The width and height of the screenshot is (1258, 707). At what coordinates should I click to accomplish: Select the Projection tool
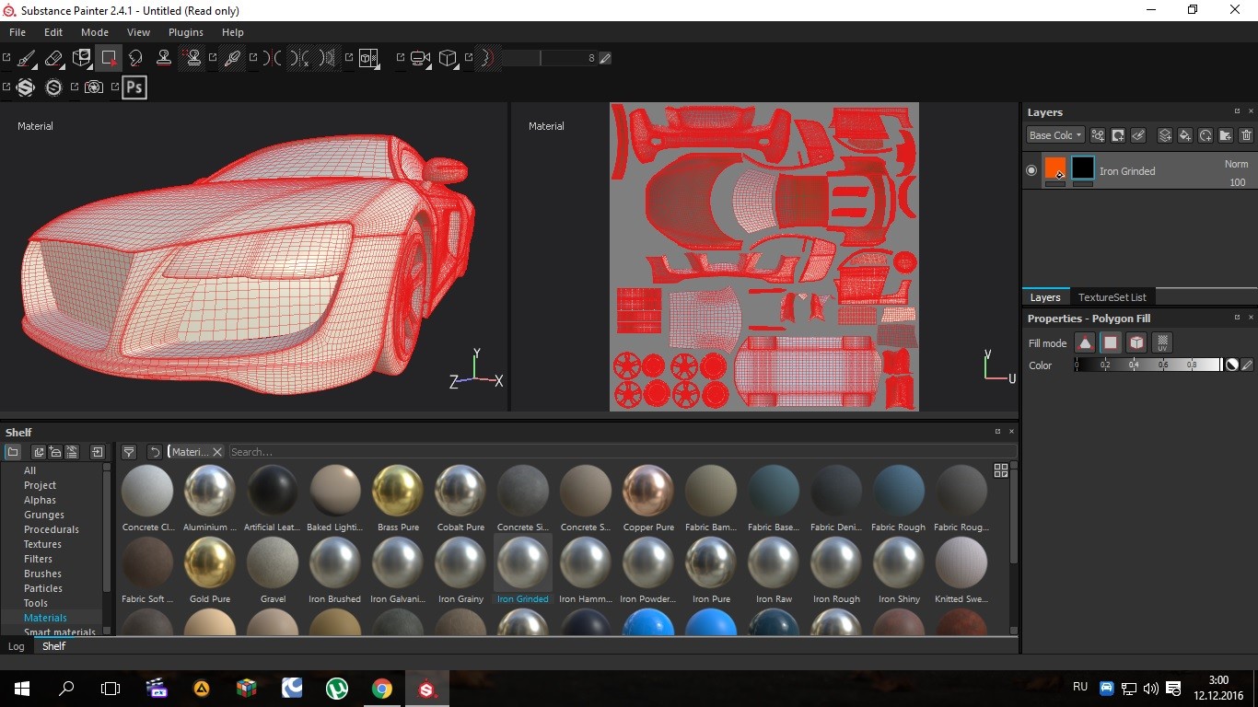[82, 58]
